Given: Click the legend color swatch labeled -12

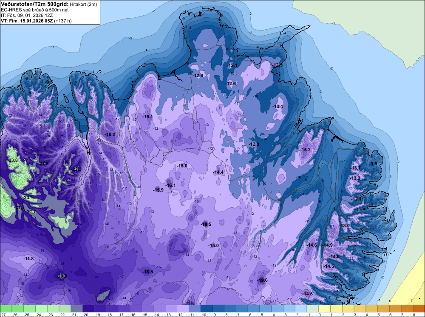Looking at the screenshot, I should [183, 309].
